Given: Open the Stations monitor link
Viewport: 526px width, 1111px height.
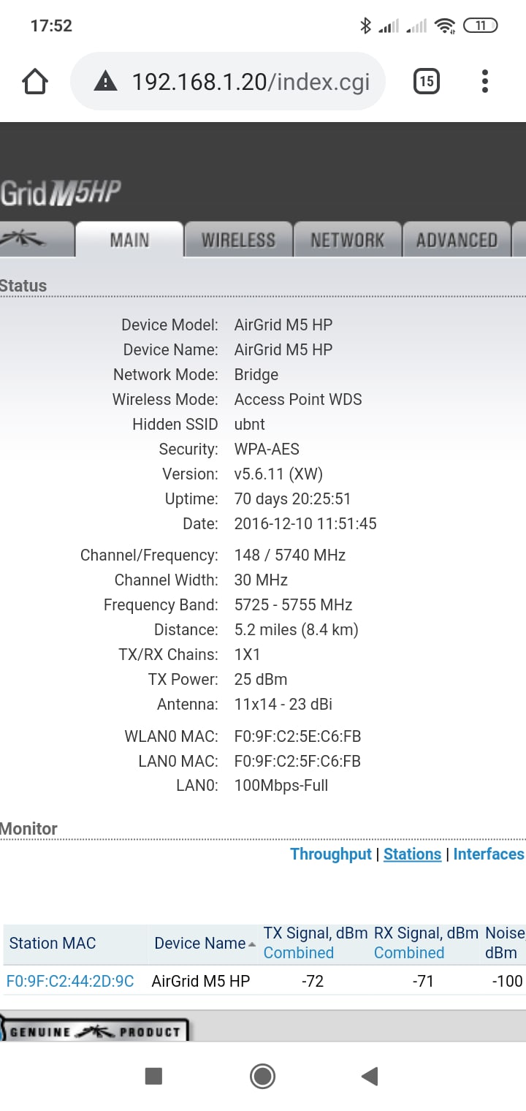Looking at the screenshot, I should point(412,854).
